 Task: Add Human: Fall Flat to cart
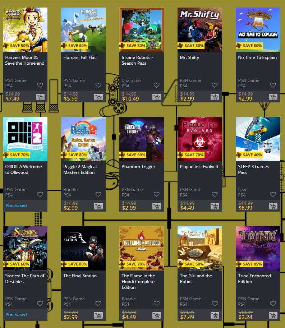pyautogui.click(x=98, y=97)
